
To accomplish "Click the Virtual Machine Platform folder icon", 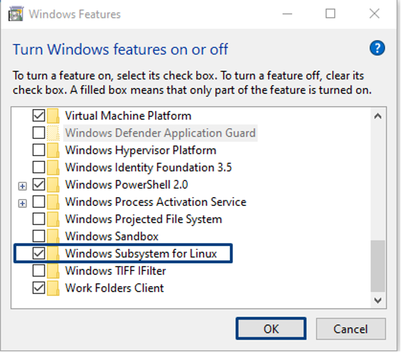I will click(53, 115).
